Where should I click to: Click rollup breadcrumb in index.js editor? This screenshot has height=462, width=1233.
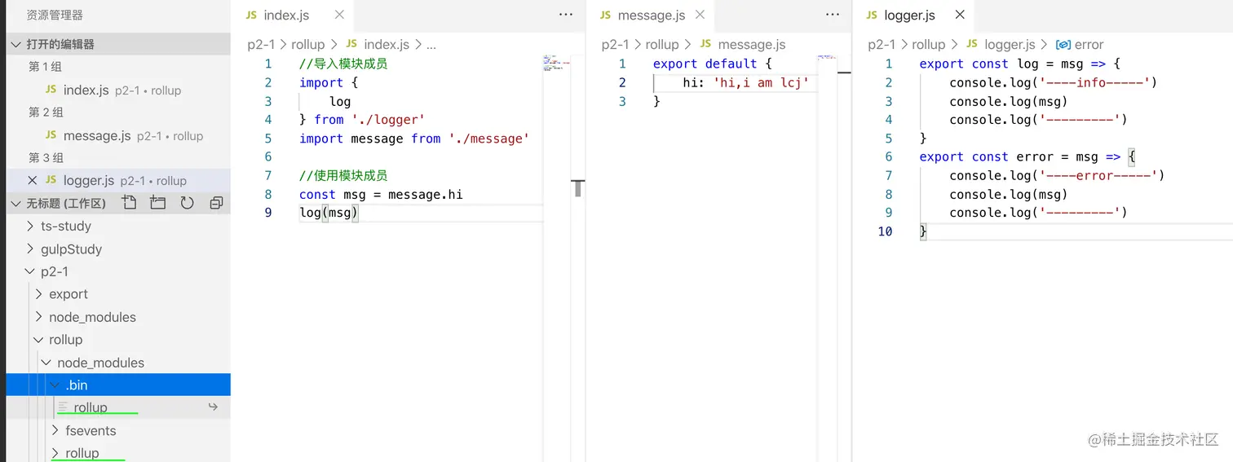(308, 45)
